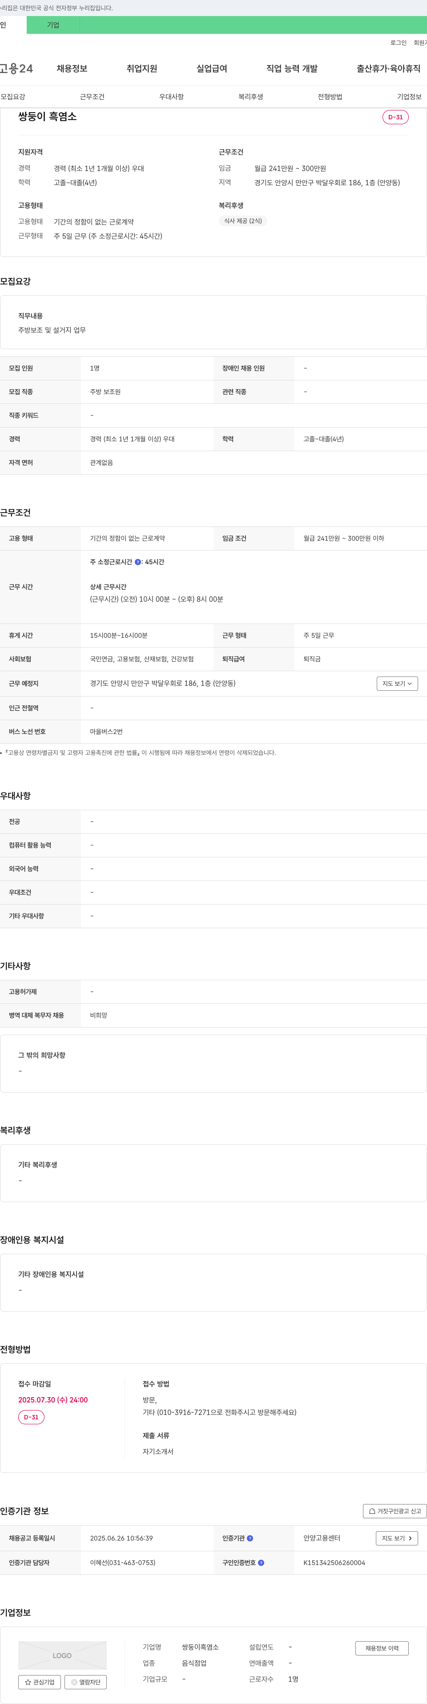The image size is (427, 1704).
Task: Open the 취업지원 menu
Action: click(142, 69)
